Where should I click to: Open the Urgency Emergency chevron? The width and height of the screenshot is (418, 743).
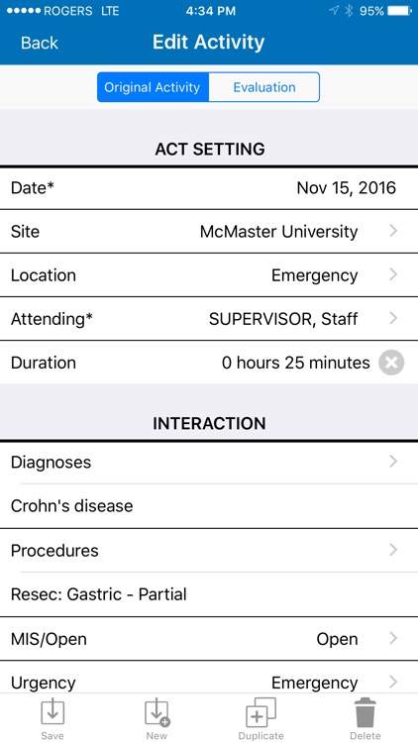tap(393, 683)
